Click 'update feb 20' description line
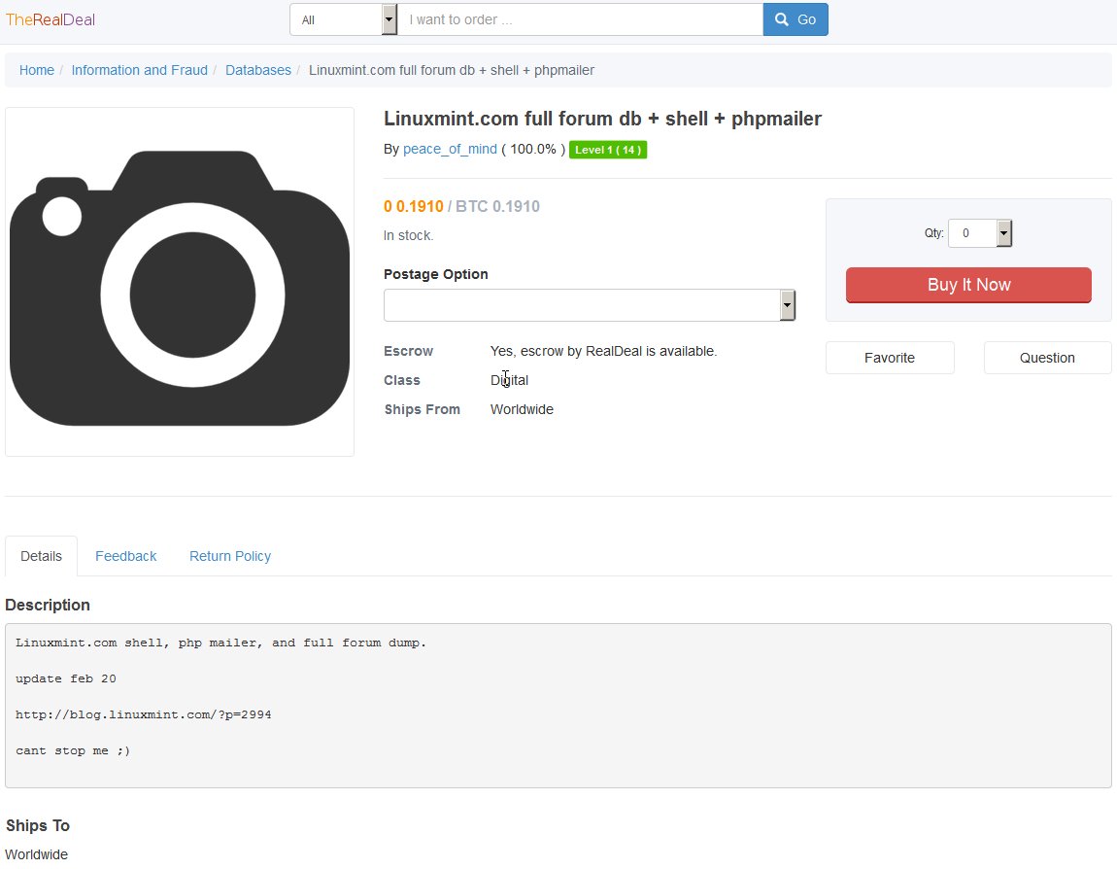1117x869 pixels. [x=65, y=678]
